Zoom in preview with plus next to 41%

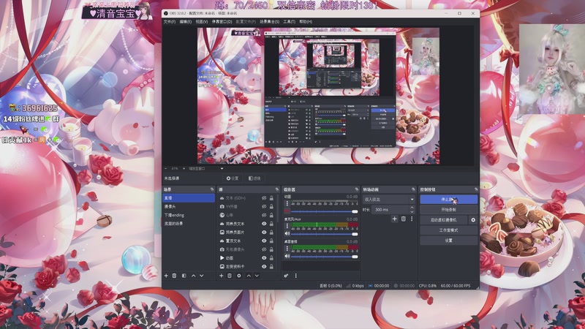[x=184, y=169]
